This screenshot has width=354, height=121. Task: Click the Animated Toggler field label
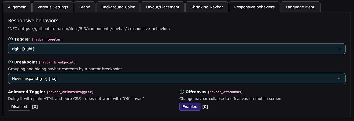27,92
